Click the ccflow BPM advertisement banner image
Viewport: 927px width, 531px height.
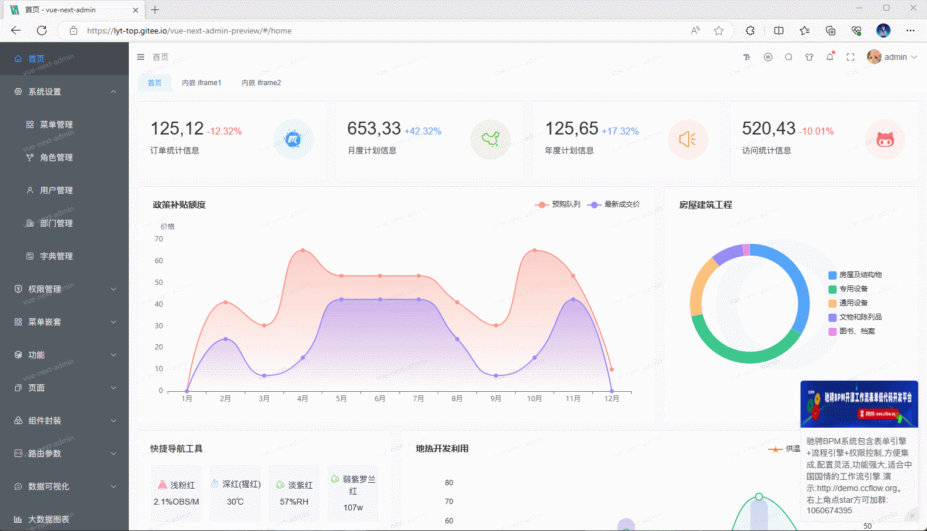[859, 404]
